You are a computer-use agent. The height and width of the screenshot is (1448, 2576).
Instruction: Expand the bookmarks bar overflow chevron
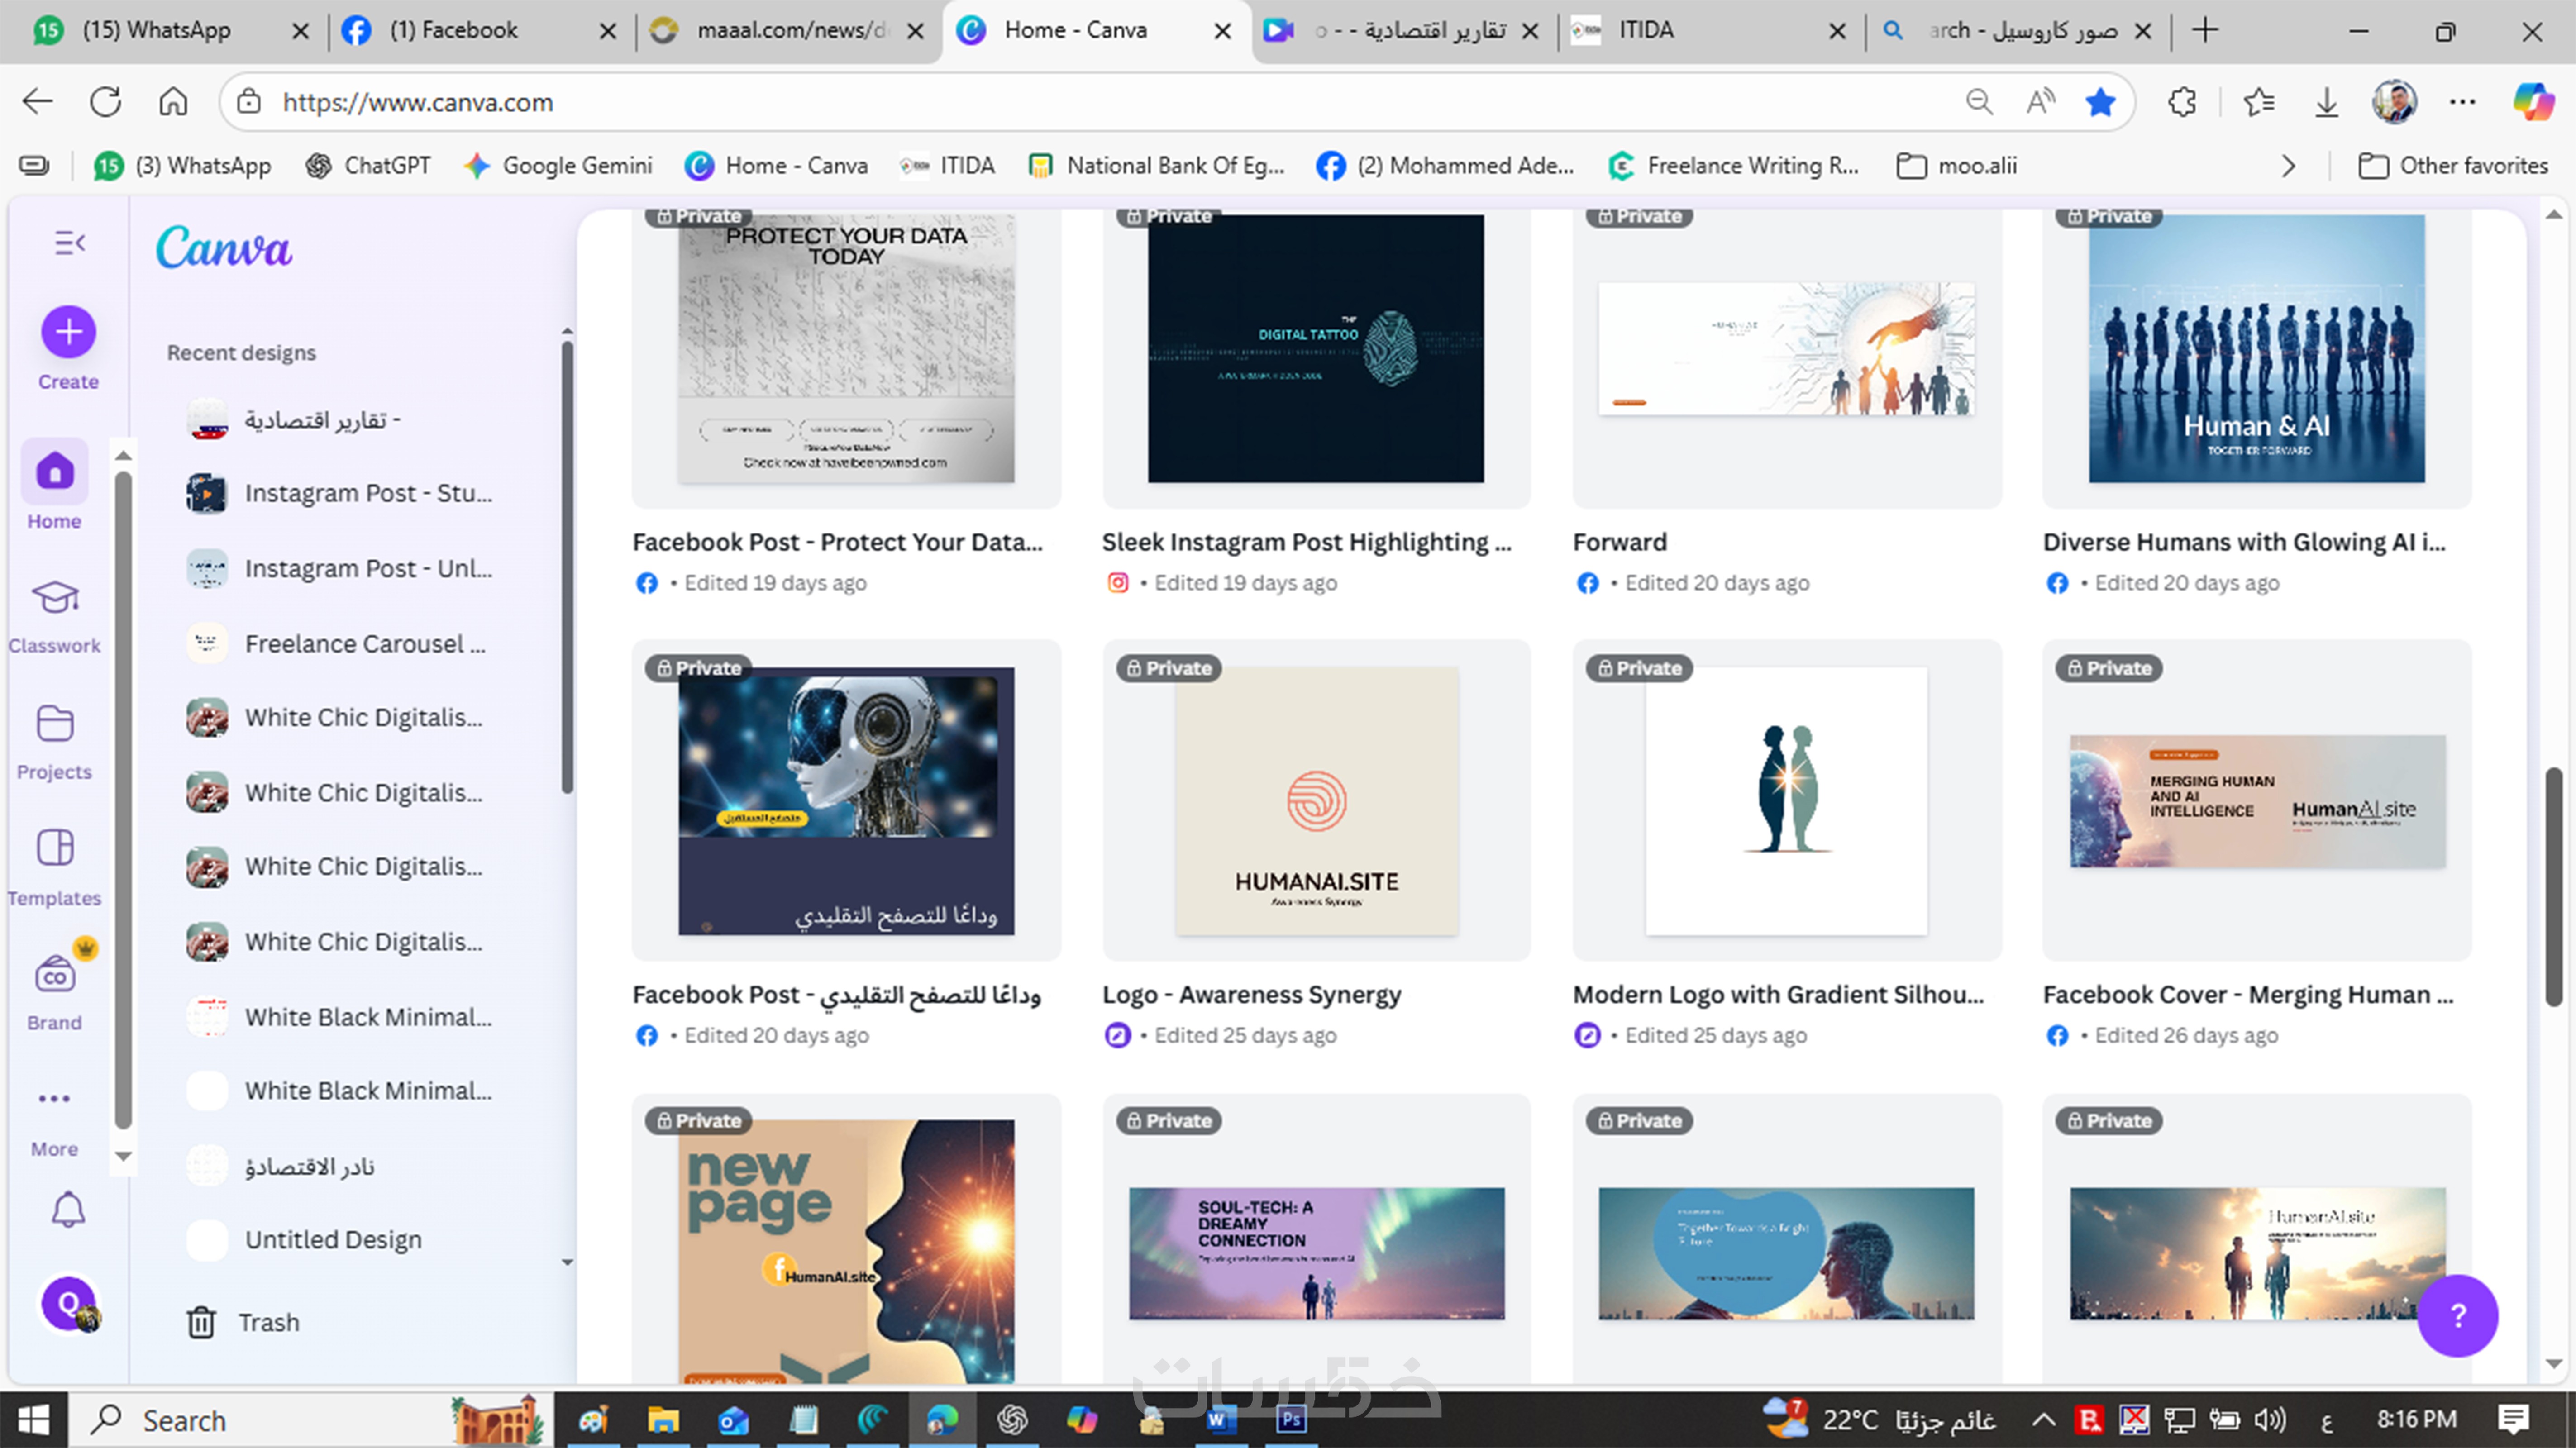2288,166
